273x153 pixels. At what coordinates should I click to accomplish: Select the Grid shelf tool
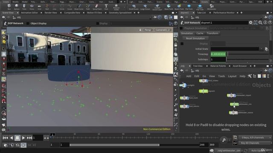39,7
